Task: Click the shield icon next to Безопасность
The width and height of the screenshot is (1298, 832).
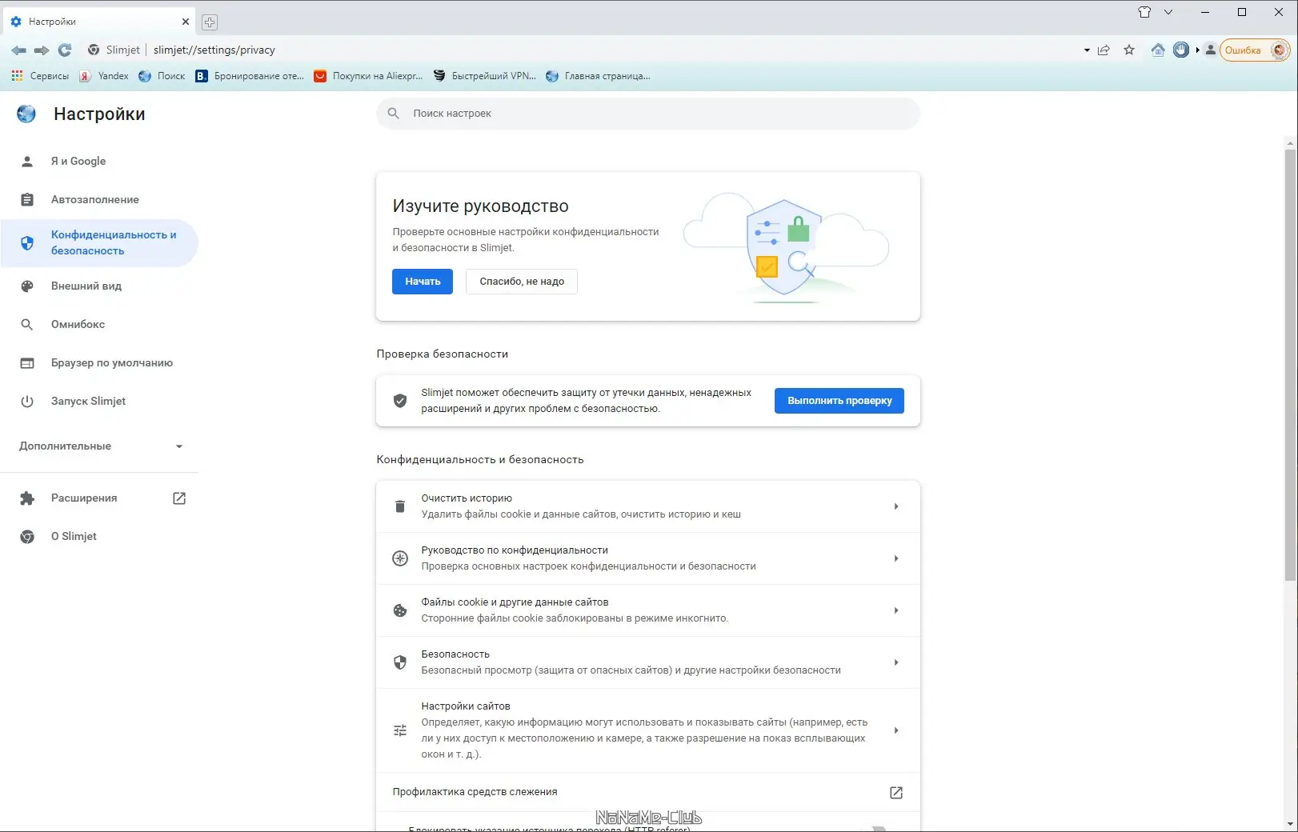Action: coord(401,662)
